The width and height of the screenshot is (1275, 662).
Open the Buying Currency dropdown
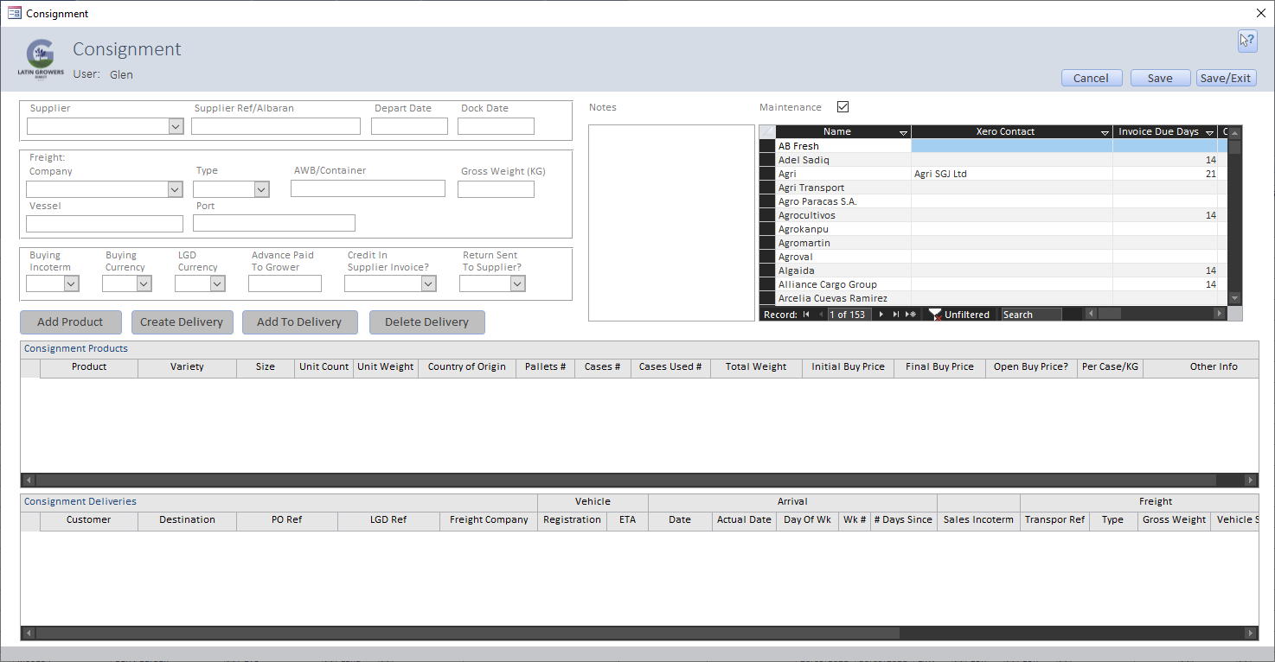point(144,283)
